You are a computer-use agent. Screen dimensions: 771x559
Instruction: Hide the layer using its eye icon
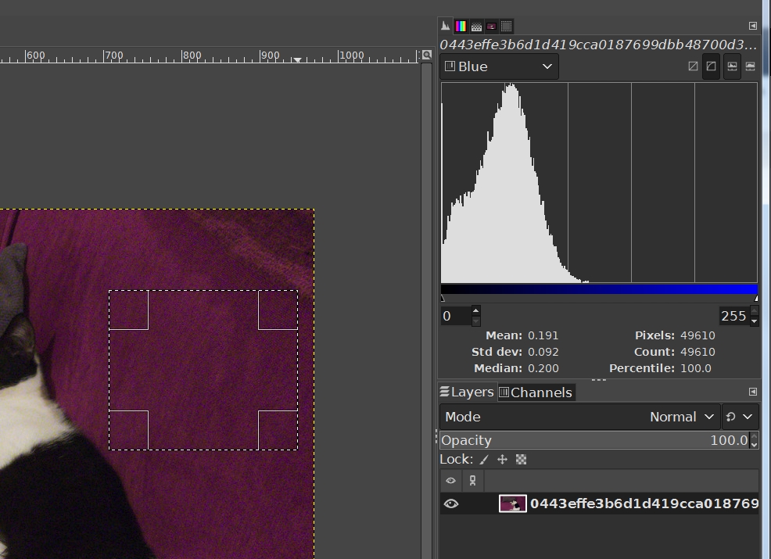click(451, 503)
